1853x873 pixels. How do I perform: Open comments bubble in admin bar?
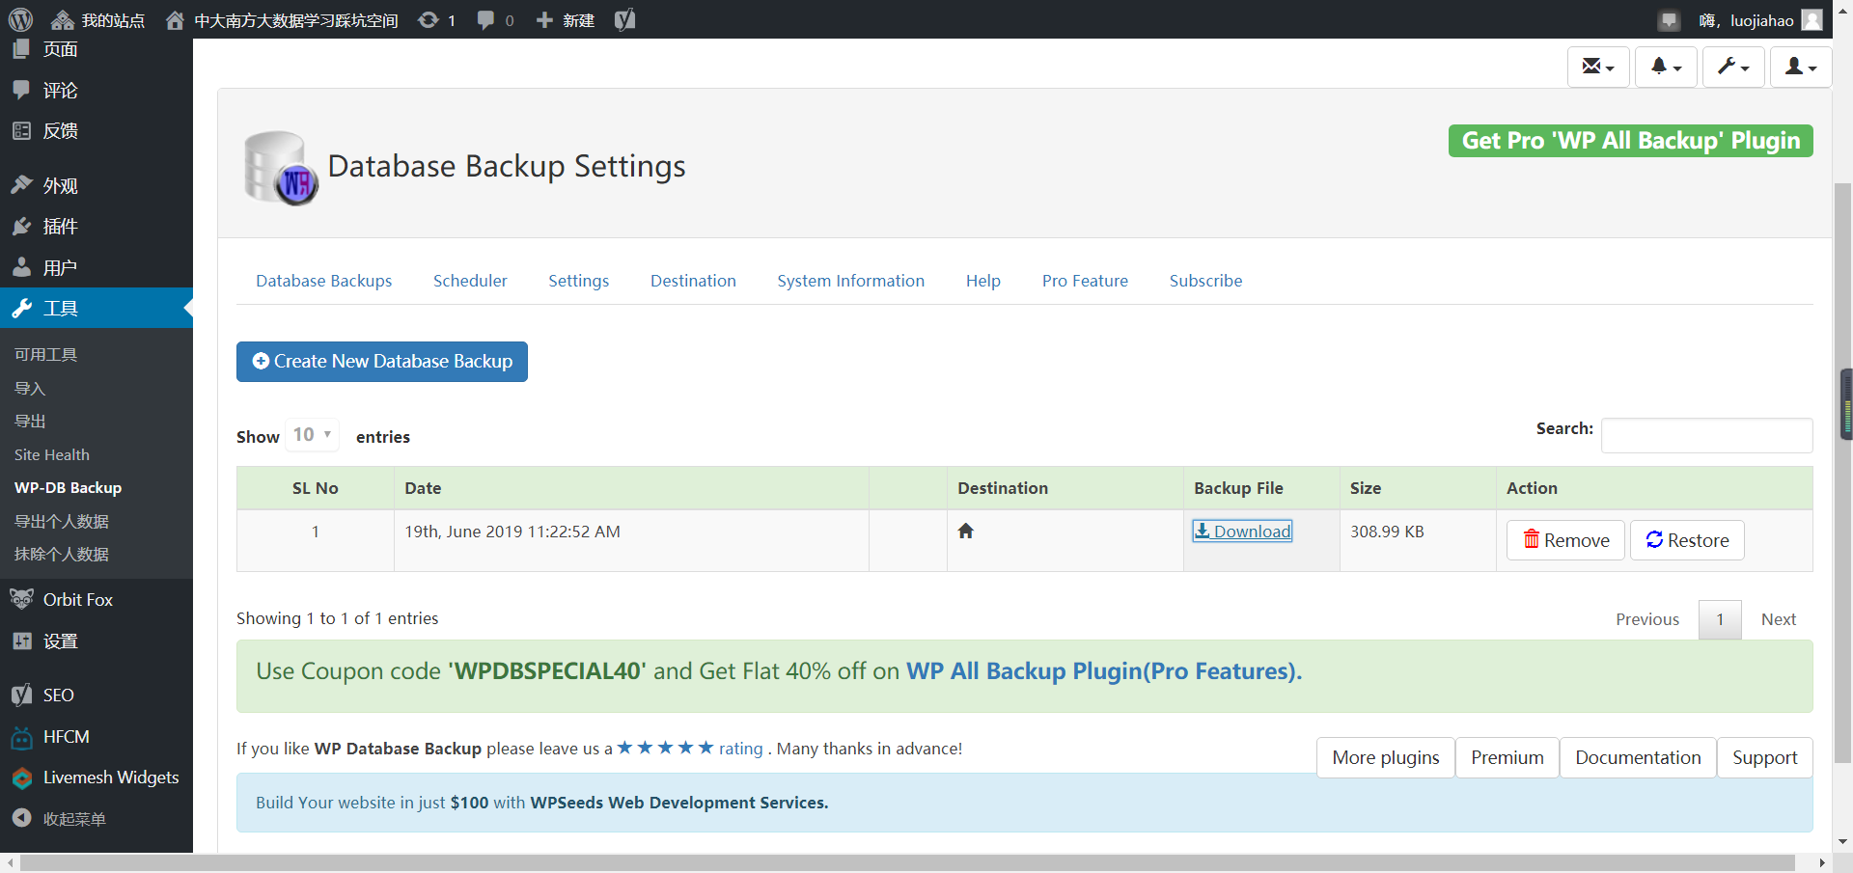click(495, 20)
